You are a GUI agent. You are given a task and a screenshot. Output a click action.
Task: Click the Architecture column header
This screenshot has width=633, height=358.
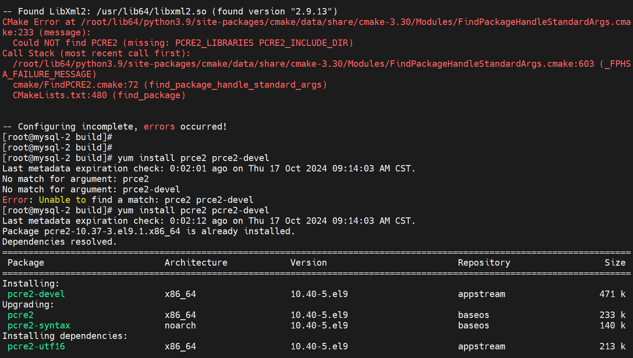coord(196,263)
